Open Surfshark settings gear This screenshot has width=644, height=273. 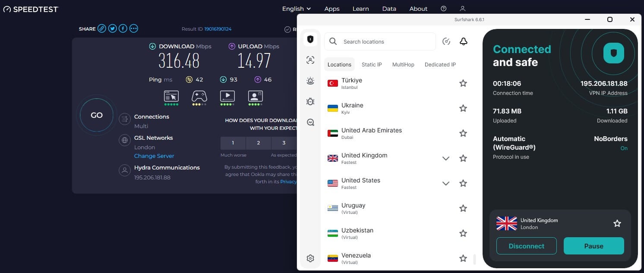pos(310,258)
